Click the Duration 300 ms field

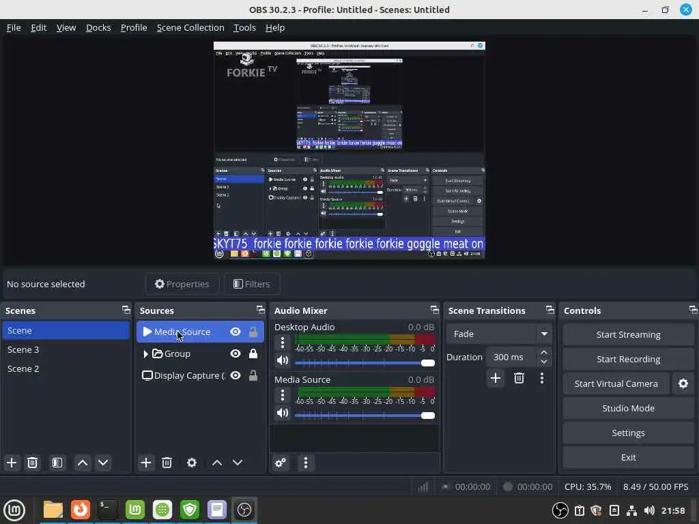[x=512, y=357]
